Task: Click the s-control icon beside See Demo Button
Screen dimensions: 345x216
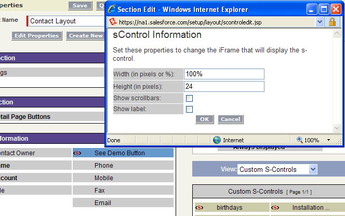Action: pos(77,153)
